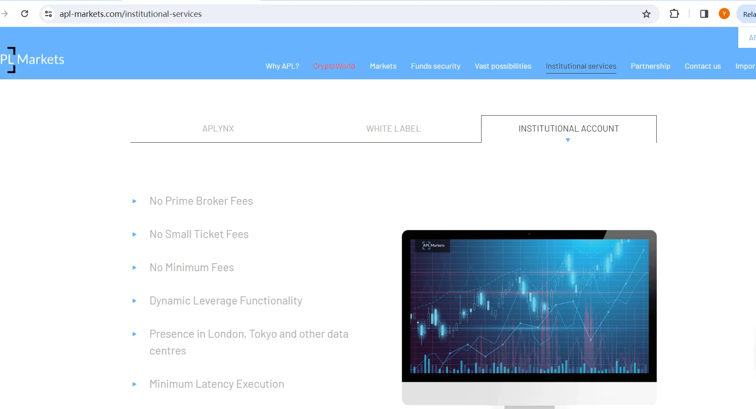Image resolution: width=756 pixels, height=409 pixels.
Task: Click the Presence in London, Tokyo text
Action: [x=249, y=342]
